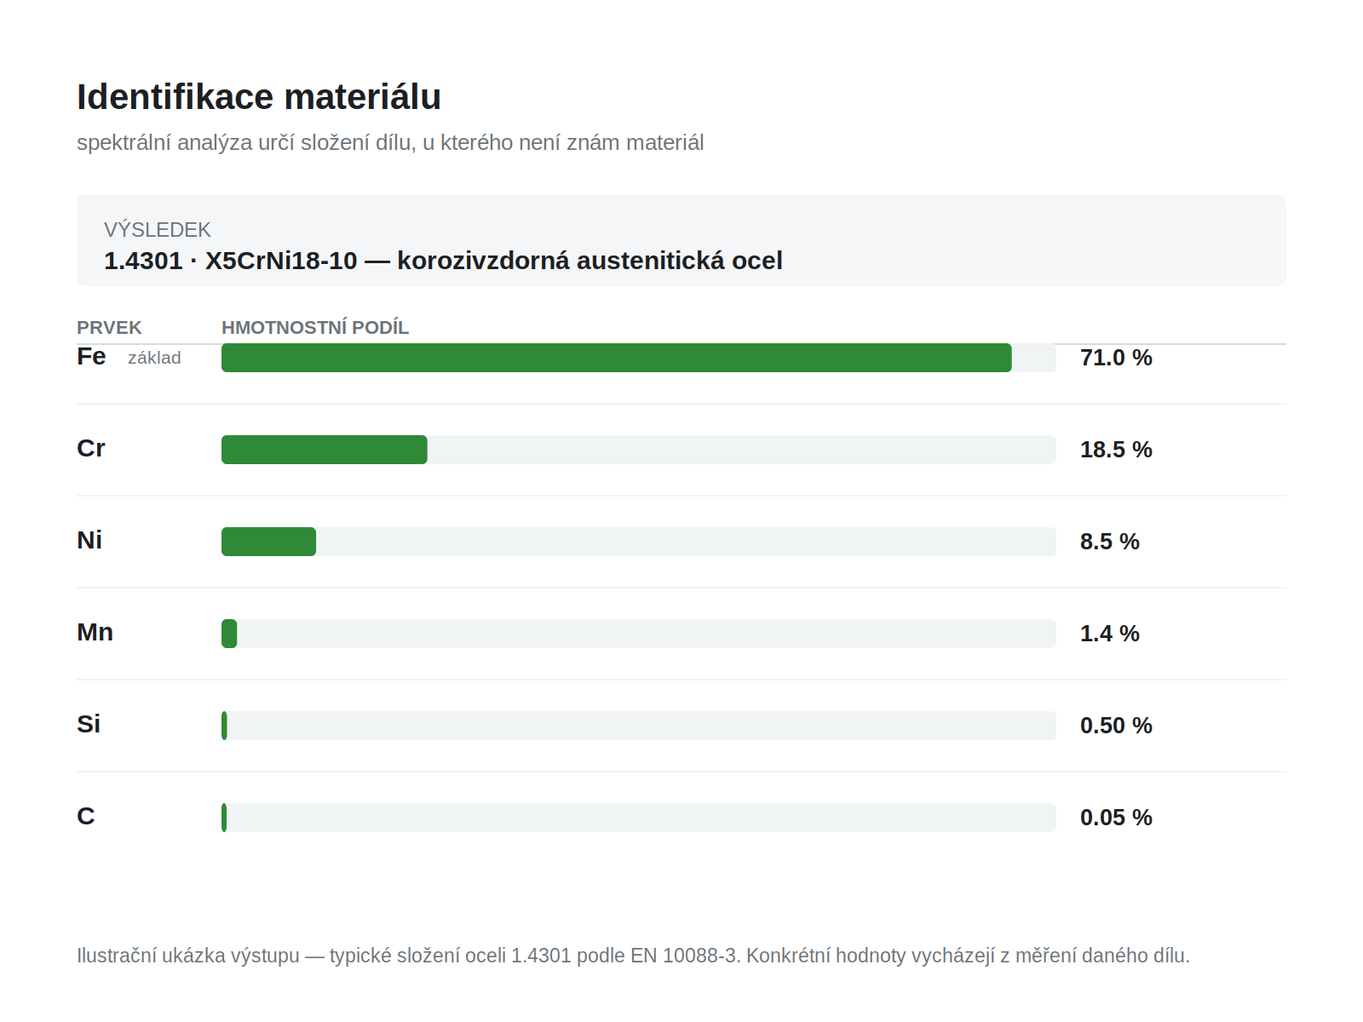Select the Fe element label

click(91, 357)
